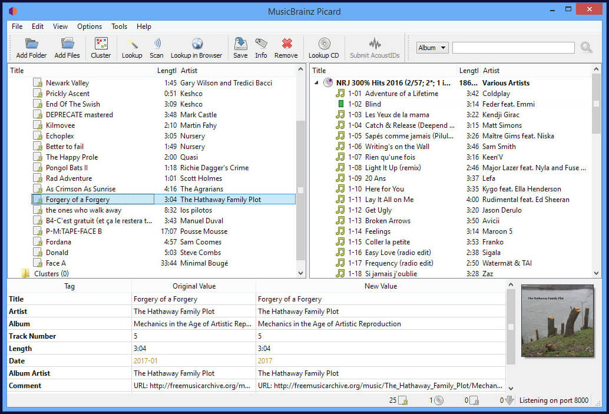This screenshot has width=609, height=414.
Task: Click the right pane vertical scrollbar thumb
Action: click(596, 104)
